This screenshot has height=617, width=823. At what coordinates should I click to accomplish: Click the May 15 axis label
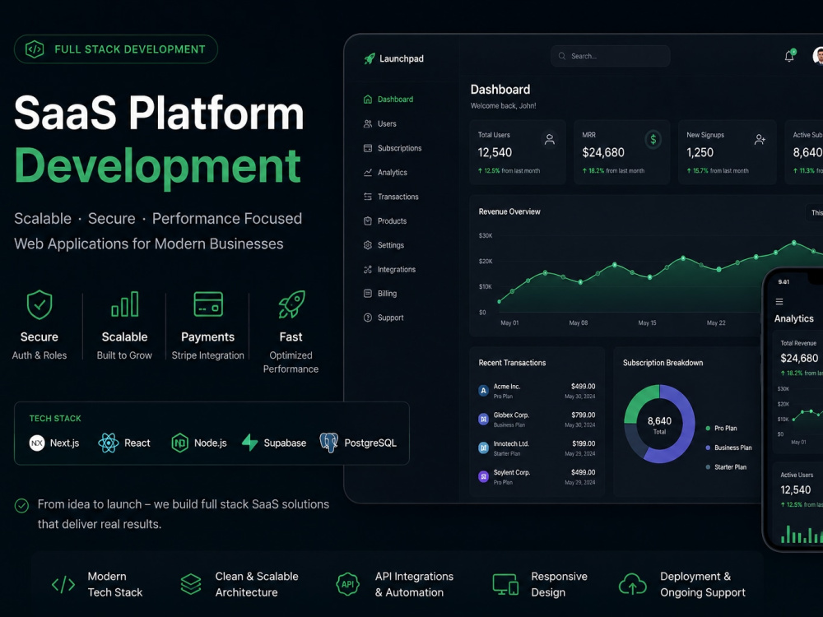(x=647, y=322)
